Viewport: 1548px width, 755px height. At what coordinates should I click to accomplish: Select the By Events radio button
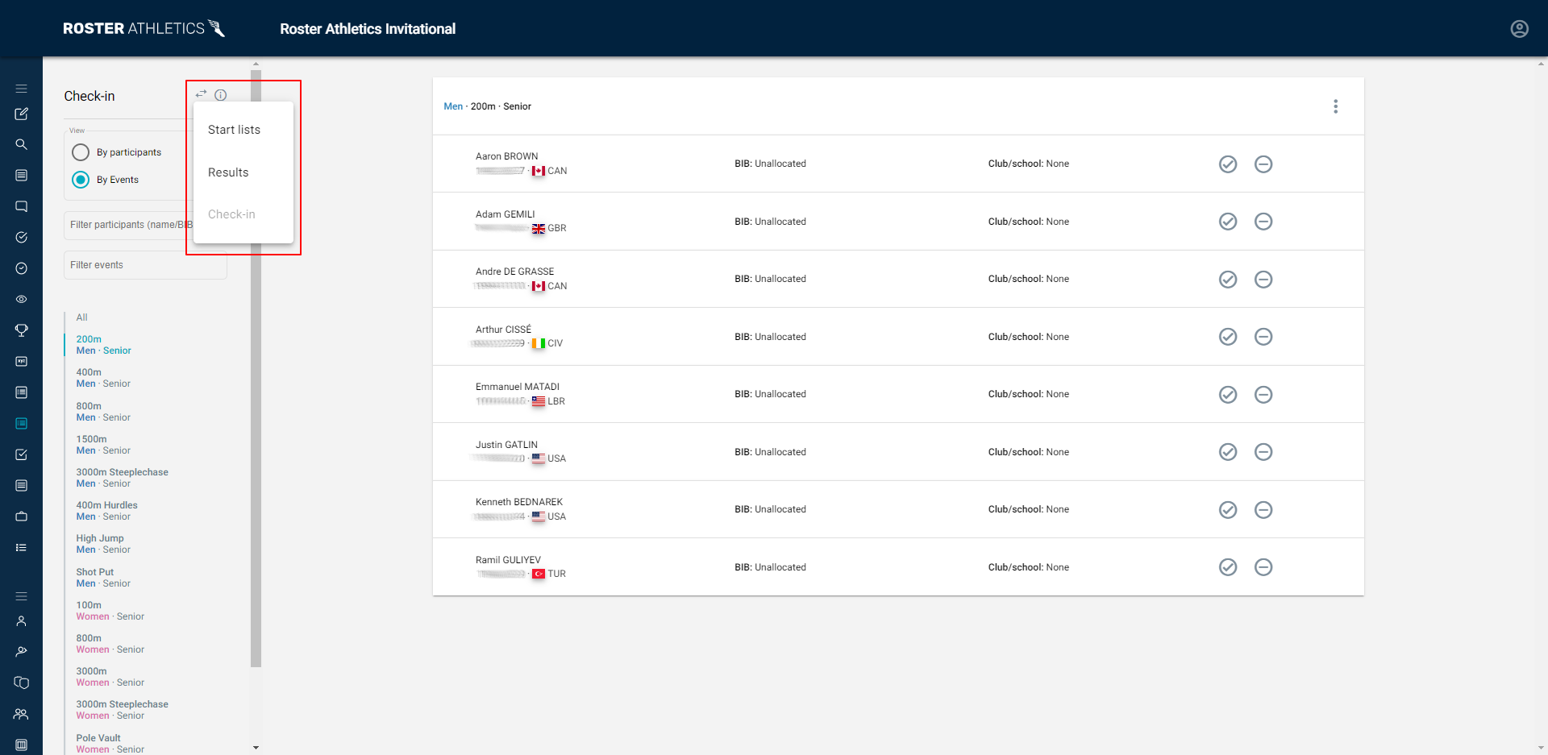(x=81, y=180)
